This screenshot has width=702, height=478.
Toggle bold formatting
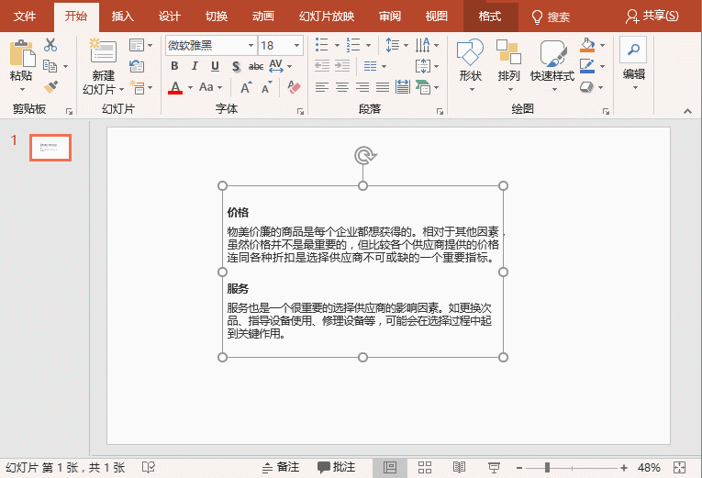coord(174,66)
